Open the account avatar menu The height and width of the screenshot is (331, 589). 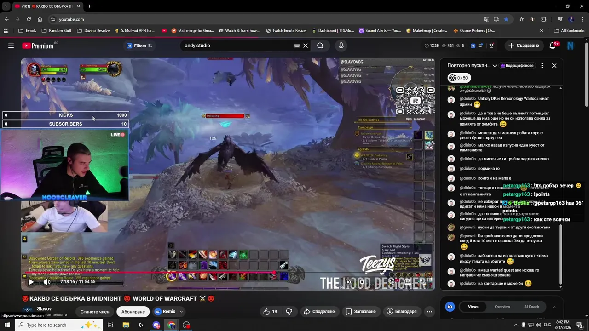[571, 46]
